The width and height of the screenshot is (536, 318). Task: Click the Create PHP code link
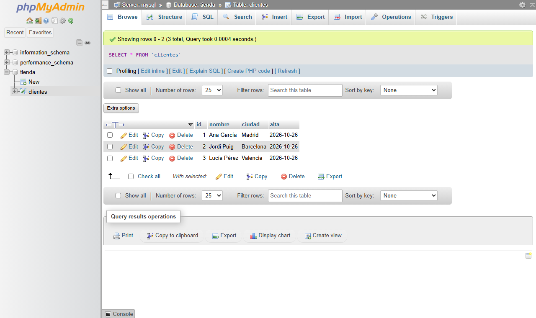tap(249, 71)
